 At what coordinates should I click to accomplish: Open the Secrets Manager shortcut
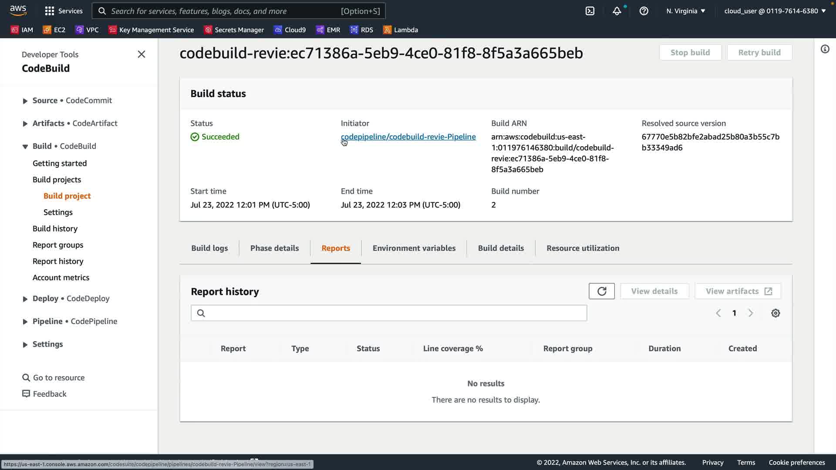click(234, 30)
